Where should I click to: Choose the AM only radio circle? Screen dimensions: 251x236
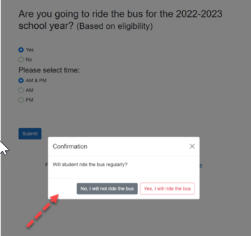21,90
